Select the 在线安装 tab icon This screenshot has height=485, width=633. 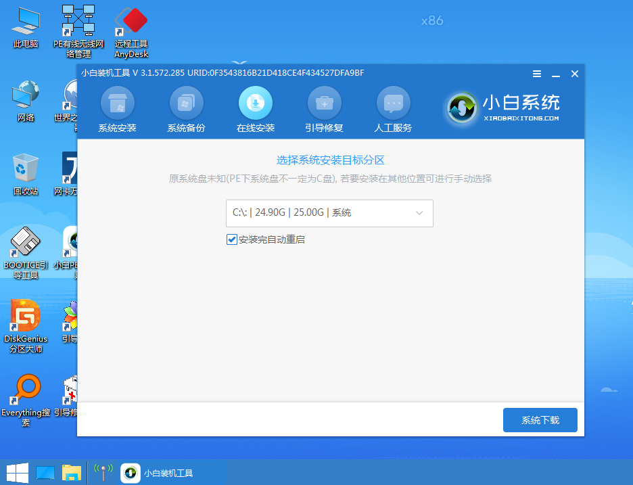[255, 103]
